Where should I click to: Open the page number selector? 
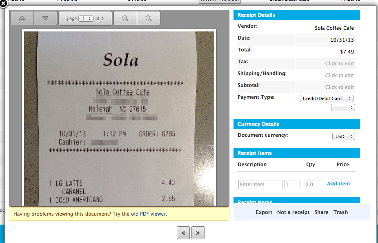pos(86,18)
